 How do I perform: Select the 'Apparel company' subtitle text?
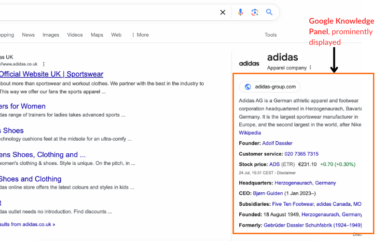[287, 68]
